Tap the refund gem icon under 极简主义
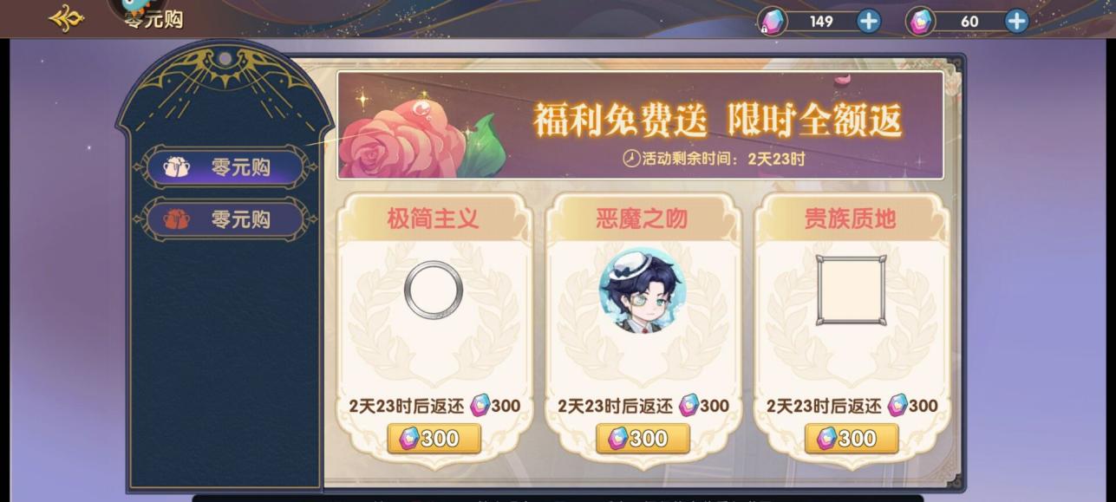 pyautogui.click(x=480, y=405)
